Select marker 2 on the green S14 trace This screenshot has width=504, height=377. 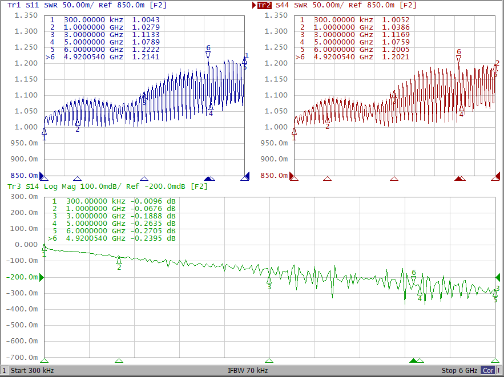(119, 260)
